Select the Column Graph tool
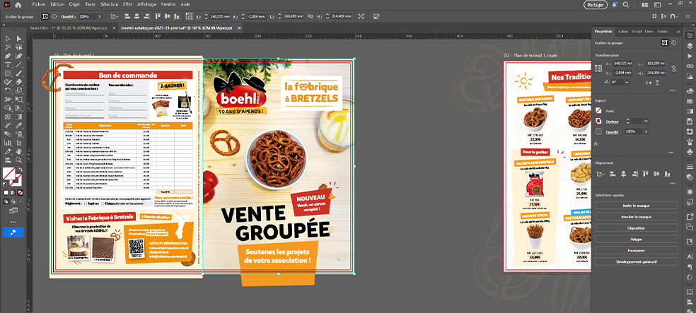The image size is (696, 313). (8, 143)
